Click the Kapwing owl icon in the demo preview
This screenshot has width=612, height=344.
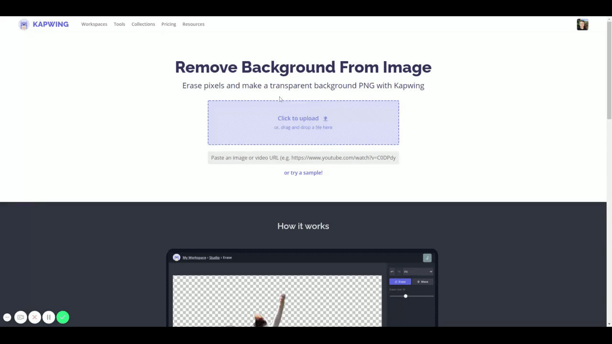tap(176, 258)
